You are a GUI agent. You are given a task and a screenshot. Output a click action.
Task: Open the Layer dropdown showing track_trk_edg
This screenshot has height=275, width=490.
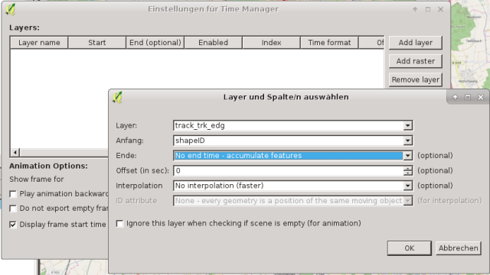(x=407, y=125)
